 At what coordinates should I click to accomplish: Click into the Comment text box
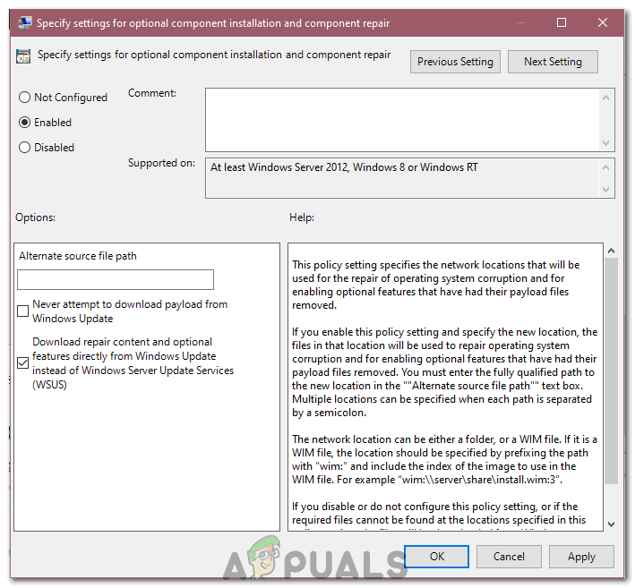click(402, 120)
